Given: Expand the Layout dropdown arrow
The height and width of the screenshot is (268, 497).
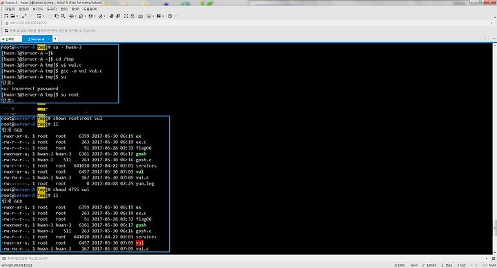Looking at the screenshot, I should point(163,16).
